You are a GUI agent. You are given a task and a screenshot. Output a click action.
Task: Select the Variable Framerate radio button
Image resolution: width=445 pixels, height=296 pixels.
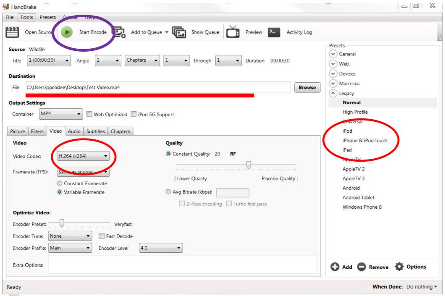pos(60,192)
